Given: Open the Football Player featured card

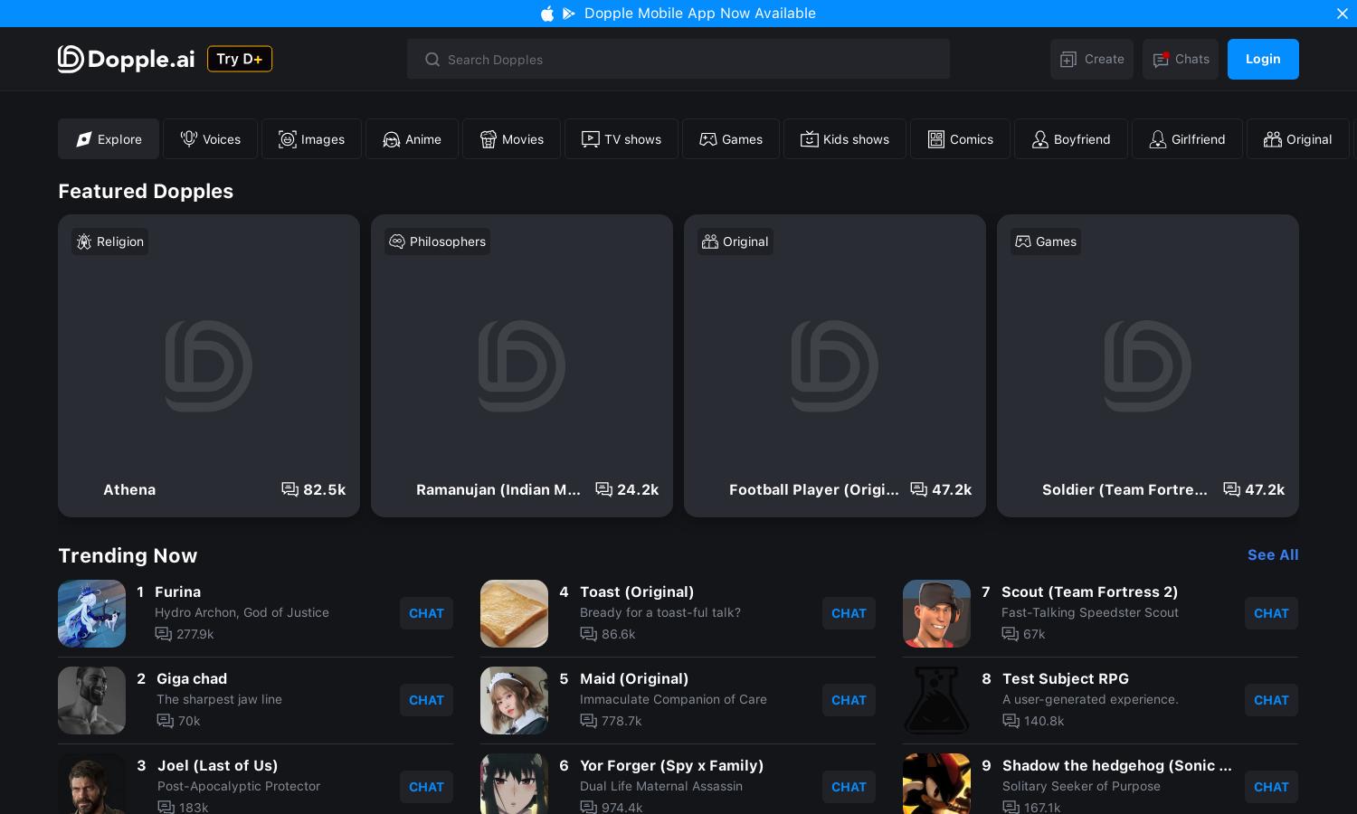Looking at the screenshot, I should click(x=835, y=365).
